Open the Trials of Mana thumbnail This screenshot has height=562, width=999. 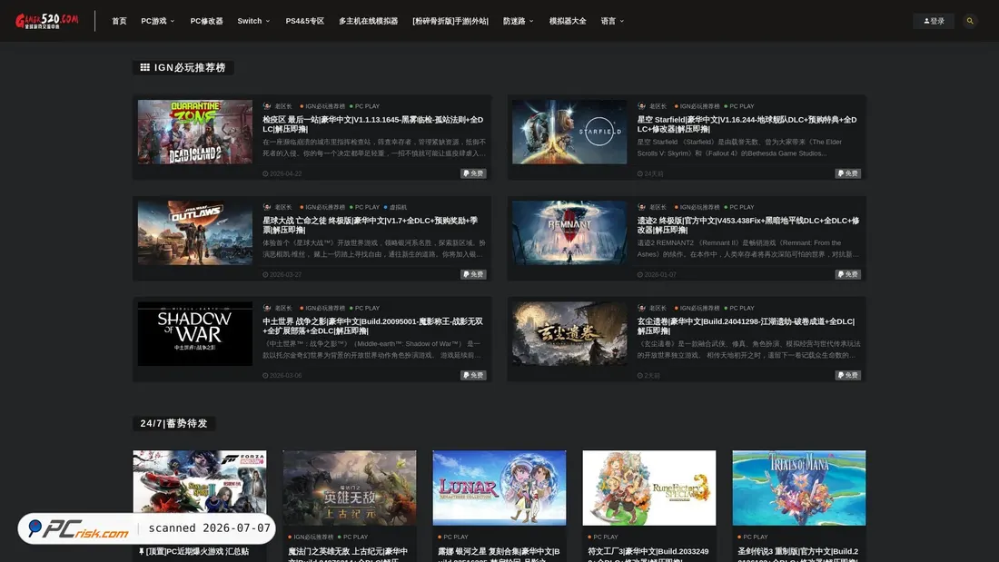[799, 488]
